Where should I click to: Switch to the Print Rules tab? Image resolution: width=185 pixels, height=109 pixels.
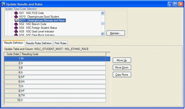coord(60,43)
